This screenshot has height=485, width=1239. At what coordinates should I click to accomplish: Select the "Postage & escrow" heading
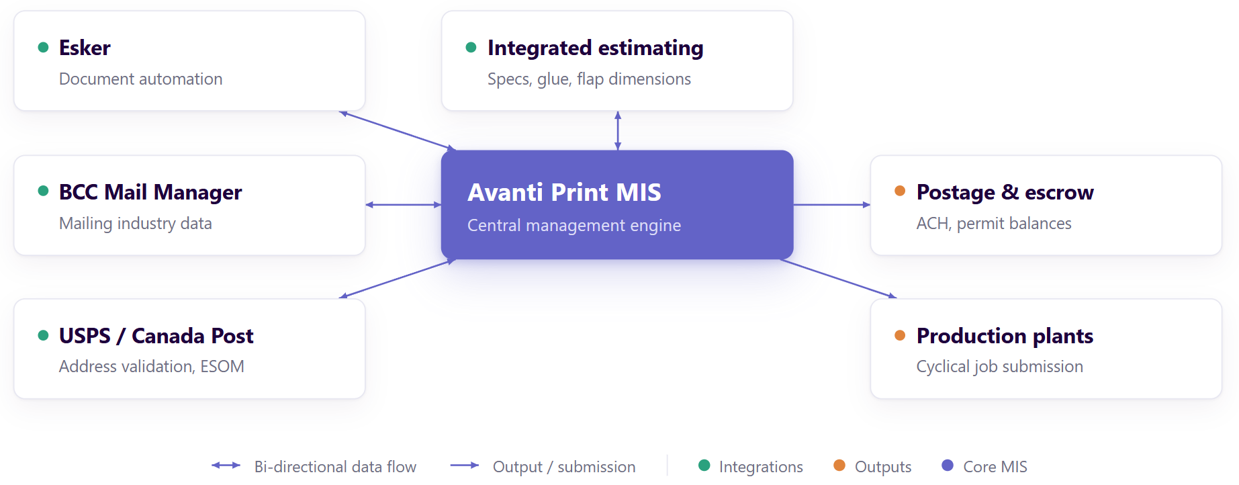[1005, 192]
